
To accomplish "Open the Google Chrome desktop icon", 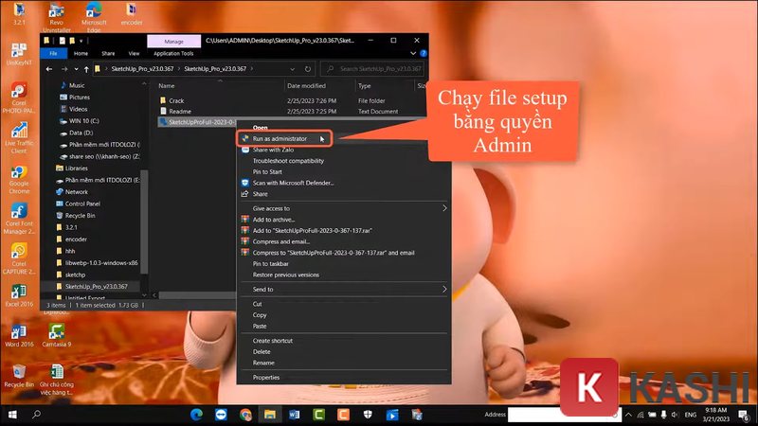I will [19, 179].
